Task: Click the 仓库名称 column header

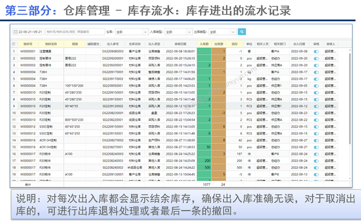Action: point(134,44)
